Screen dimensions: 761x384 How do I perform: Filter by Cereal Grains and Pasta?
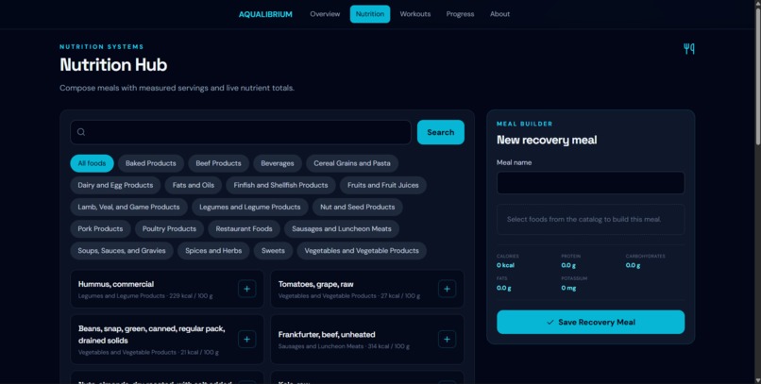(x=352, y=163)
